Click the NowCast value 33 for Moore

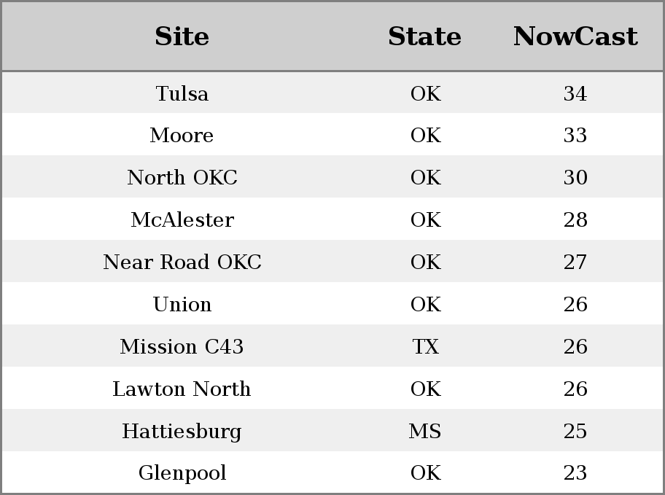(575, 136)
